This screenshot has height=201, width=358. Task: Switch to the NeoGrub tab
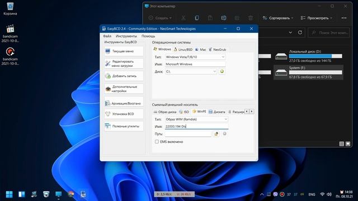coord(218,50)
